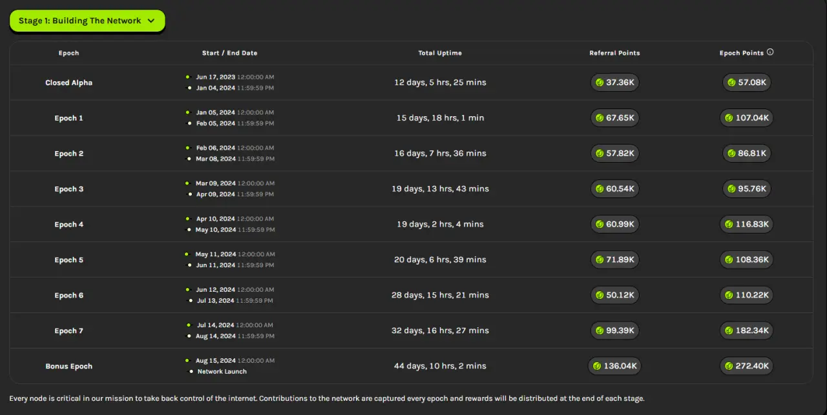Select the Epoch 4 row label

68,225
